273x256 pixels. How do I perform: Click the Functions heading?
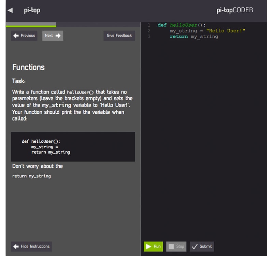28,67
